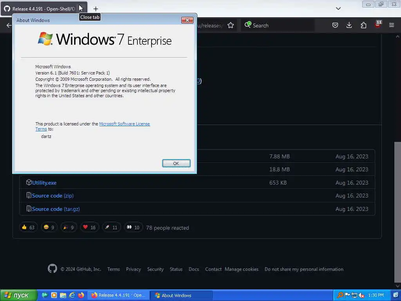Open Pocket save icon
This screenshot has width=401, height=301.
335,25
